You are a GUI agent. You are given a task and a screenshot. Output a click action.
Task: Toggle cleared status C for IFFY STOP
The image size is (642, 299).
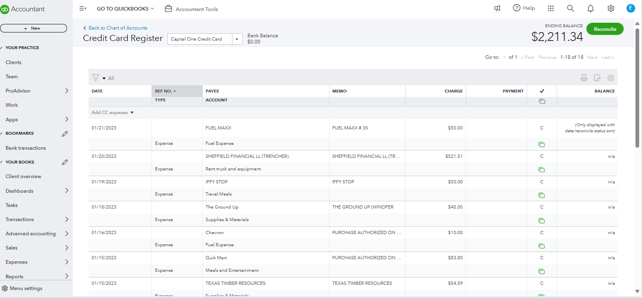click(542, 182)
